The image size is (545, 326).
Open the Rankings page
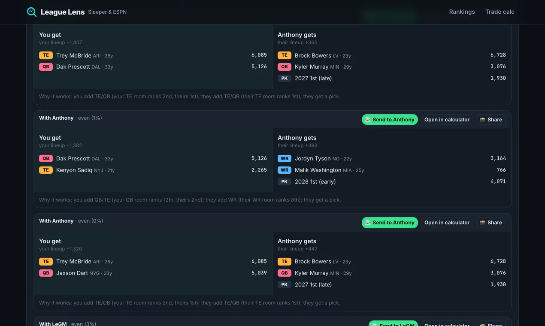(x=462, y=12)
